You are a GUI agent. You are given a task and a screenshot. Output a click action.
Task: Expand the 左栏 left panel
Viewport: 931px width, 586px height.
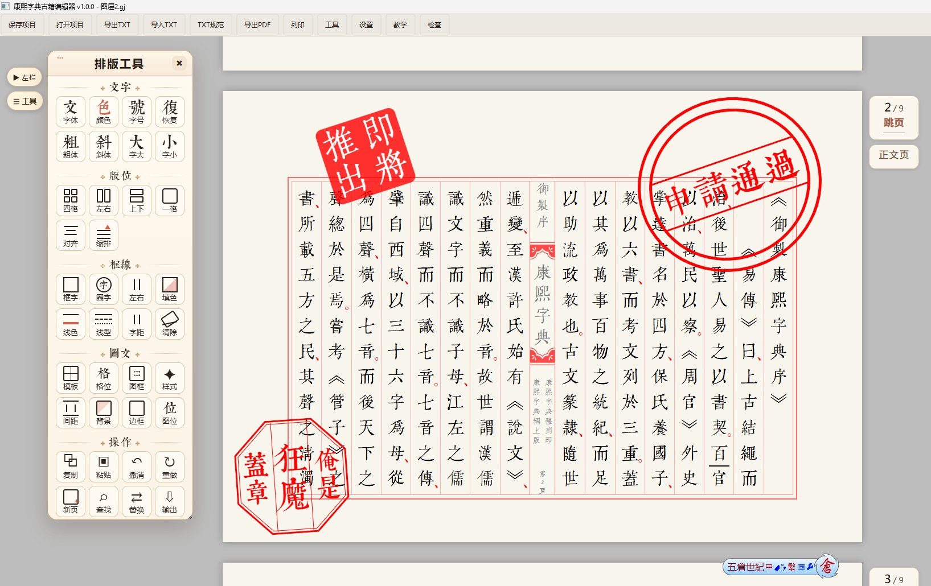(24, 77)
